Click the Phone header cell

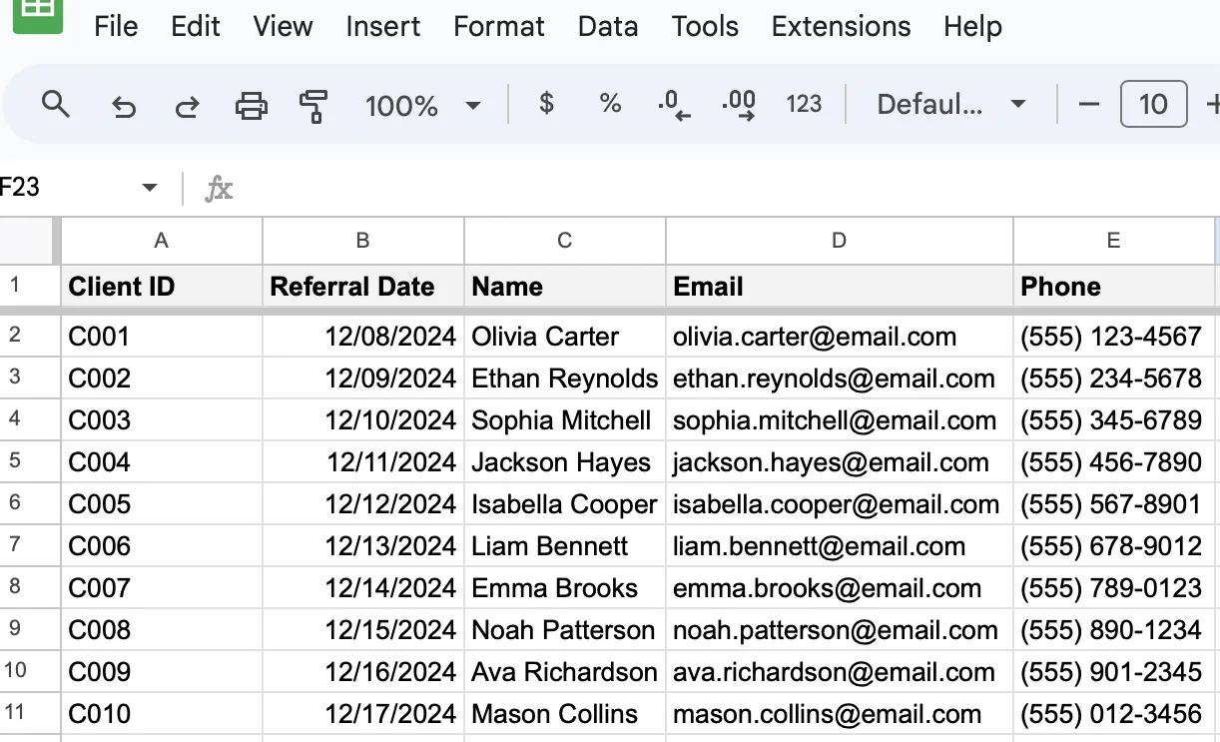point(1113,287)
